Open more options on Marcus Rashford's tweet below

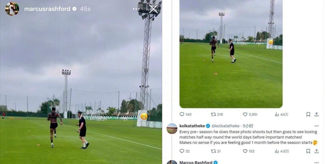tap(317, 162)
